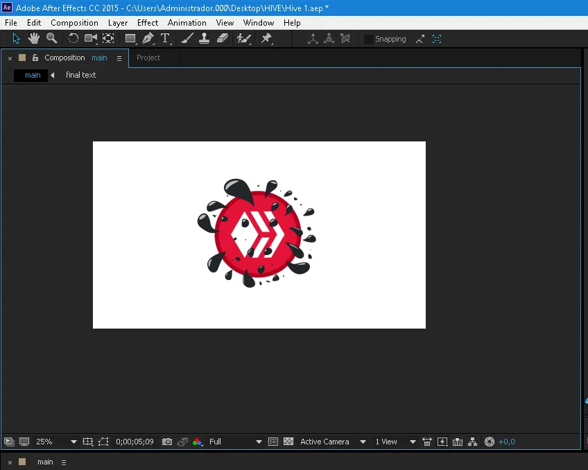Select the Roto Brush tool
Screen dimensions: 588x470
[x=244, y=39]
